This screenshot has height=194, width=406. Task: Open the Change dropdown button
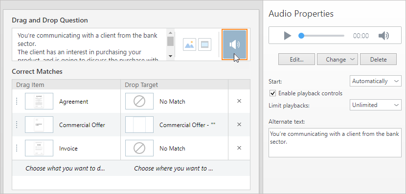pos(338,59)
